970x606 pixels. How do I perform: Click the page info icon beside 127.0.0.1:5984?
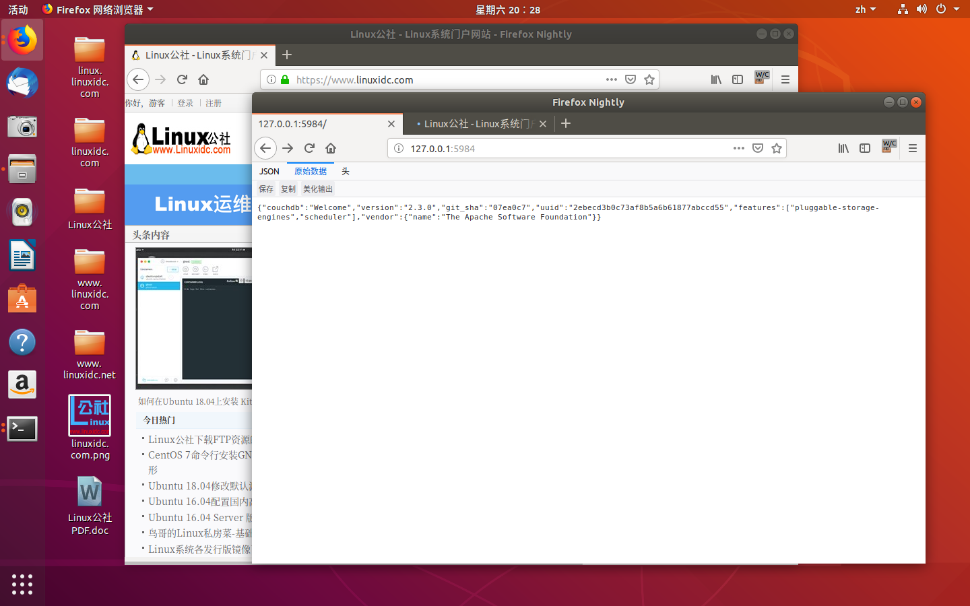pyautogui.click(x=401, y=148)
